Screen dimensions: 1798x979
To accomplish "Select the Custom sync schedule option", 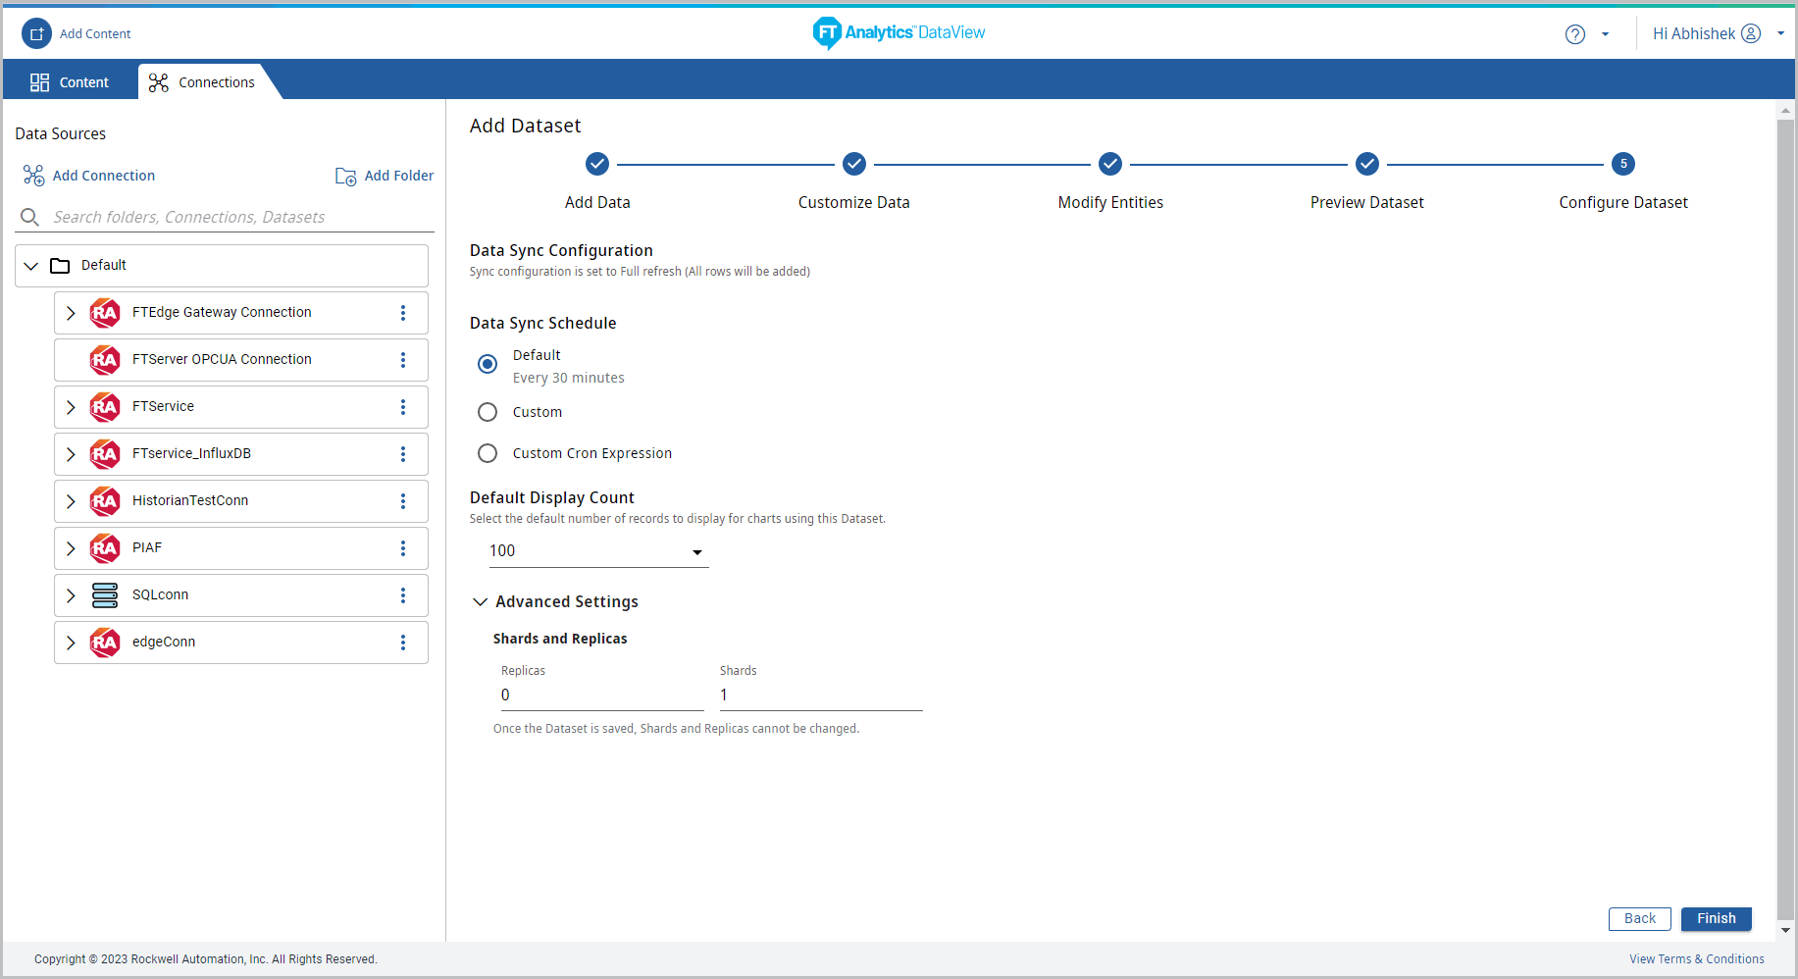I will click(x=488, y=412).
